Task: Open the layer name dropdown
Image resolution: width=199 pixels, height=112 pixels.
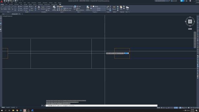Action: tap(67, 6)
